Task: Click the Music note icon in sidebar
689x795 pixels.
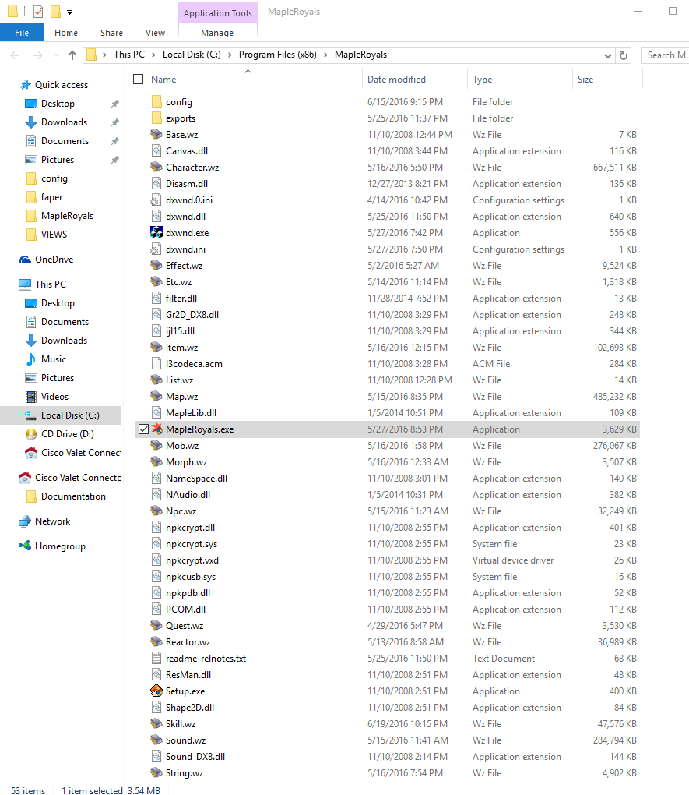Action: [31, 359]
